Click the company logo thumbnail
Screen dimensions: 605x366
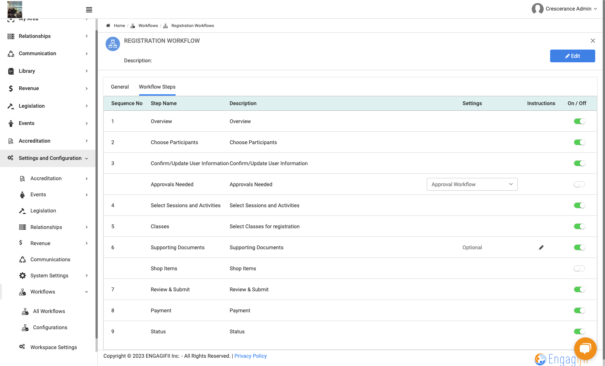click(15, 9)
